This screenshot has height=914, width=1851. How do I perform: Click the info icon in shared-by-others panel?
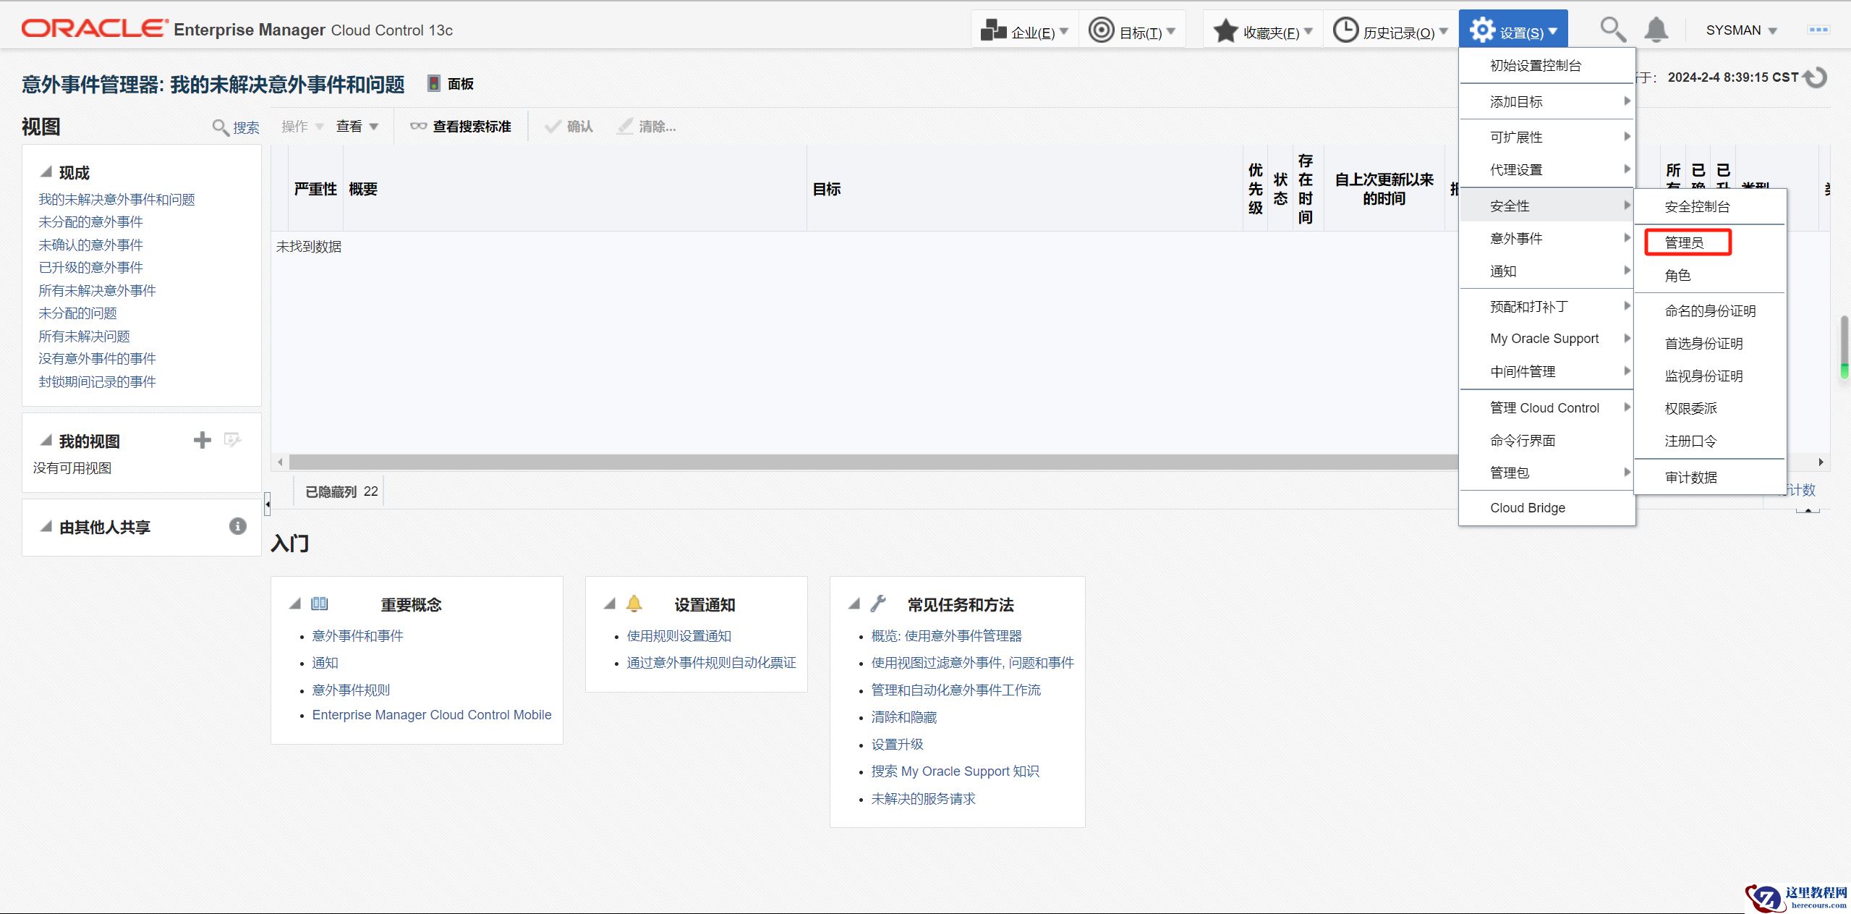point(237,526)
